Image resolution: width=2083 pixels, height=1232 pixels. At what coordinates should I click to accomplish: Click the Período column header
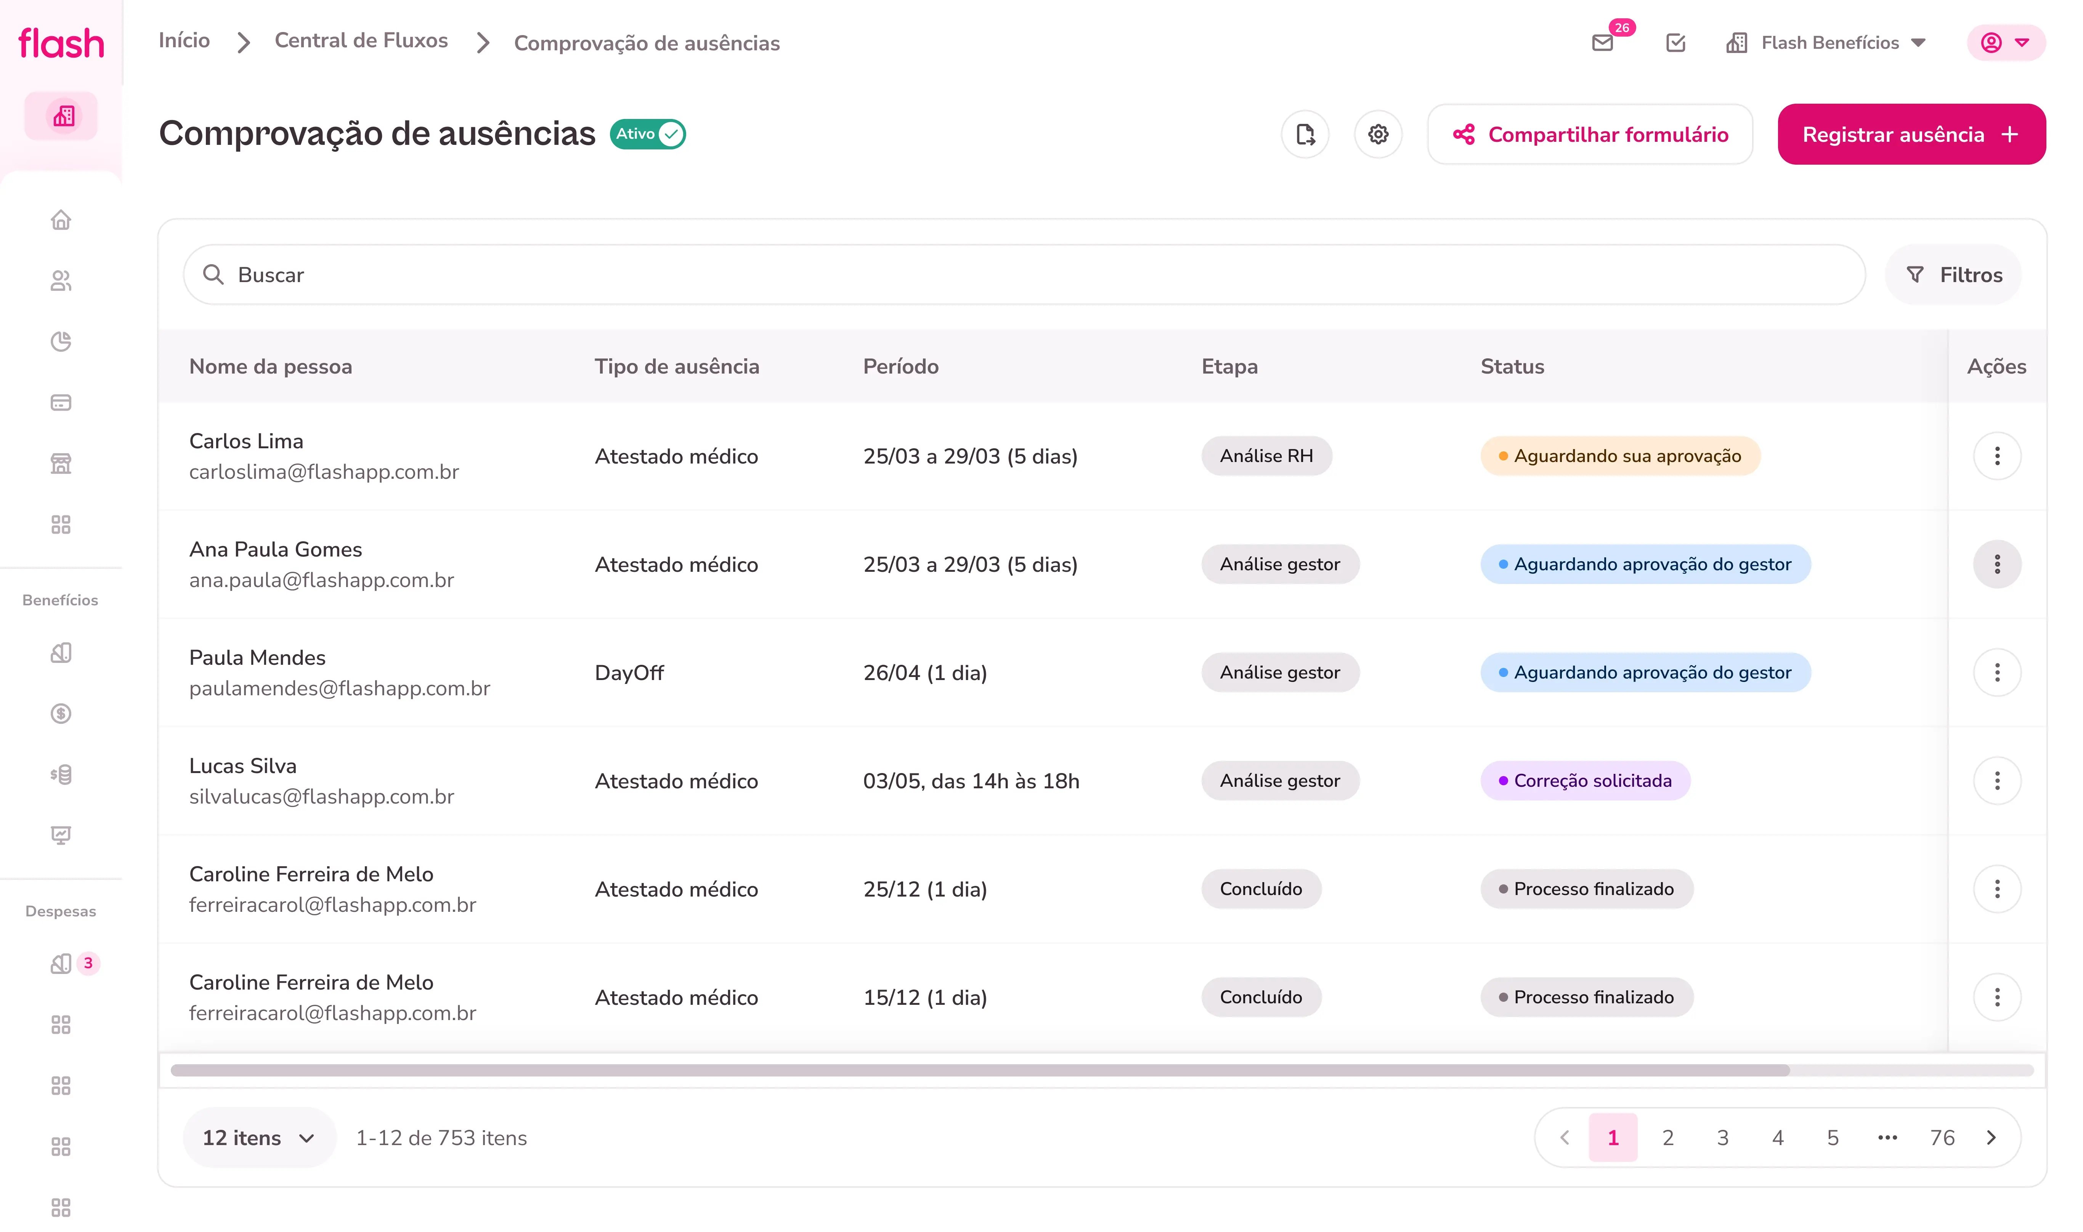(901, 366)
